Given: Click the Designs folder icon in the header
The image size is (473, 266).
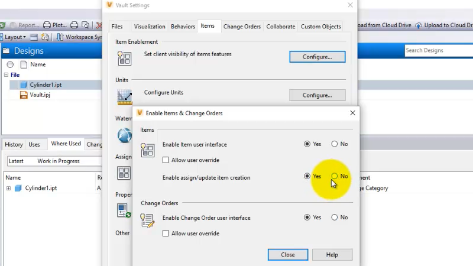Looking at the screenshot, I should tap(7, 51).
